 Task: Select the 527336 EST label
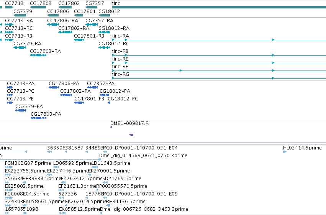(67, 194)
